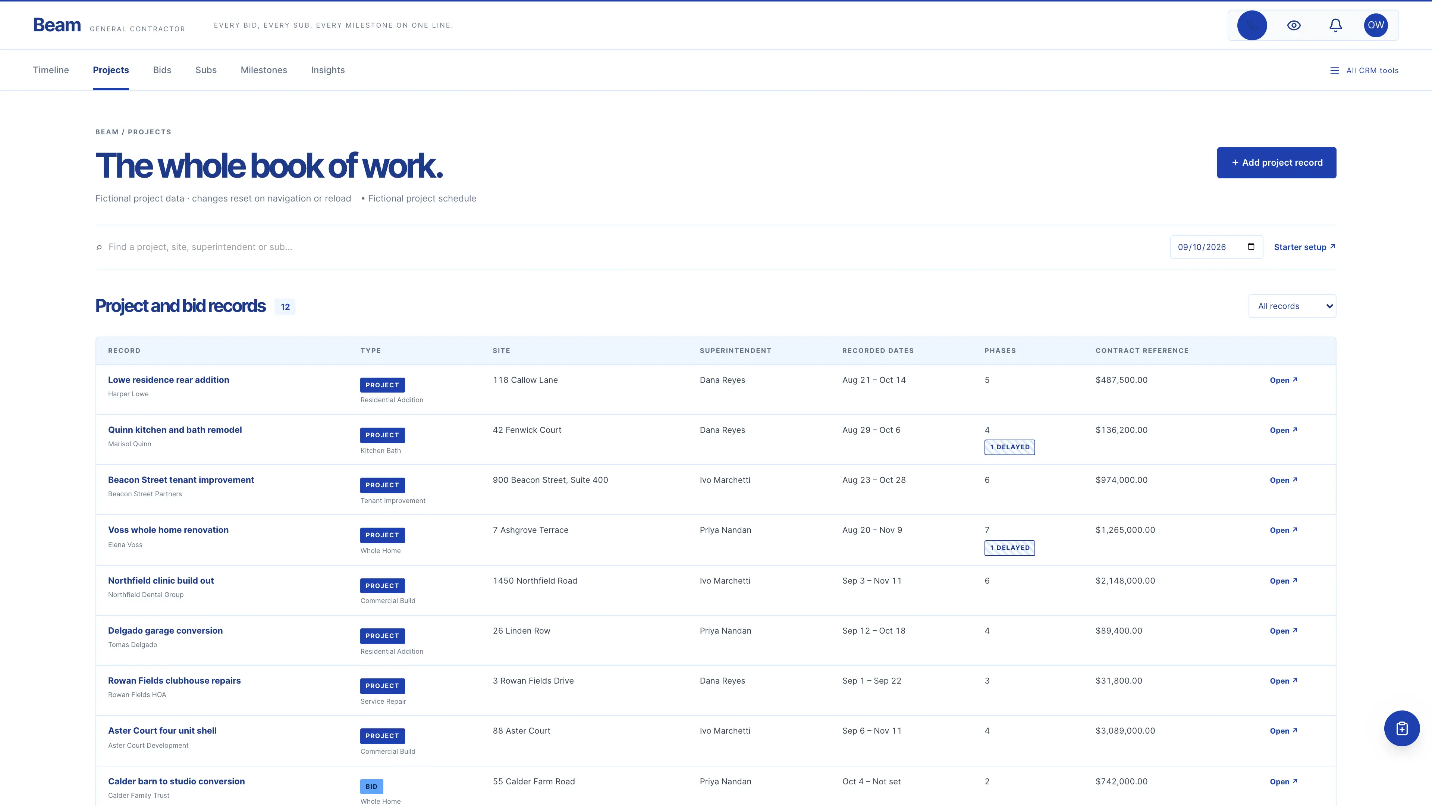Click 1 Delayed badge in Quinn row
Screen dimensions: 1432x806
pos(1009,447)
